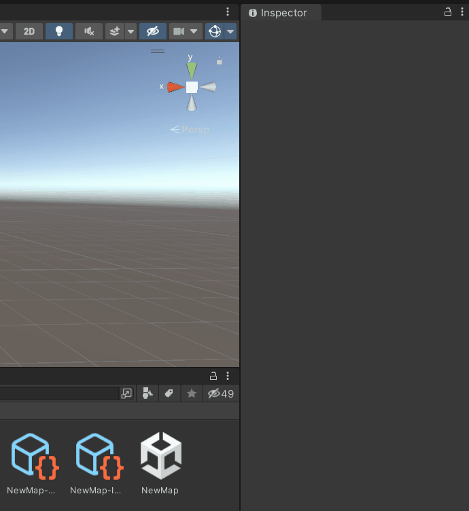469x511 pixels.
Task: Open scene camera settings icon
Action: (179, 31)
